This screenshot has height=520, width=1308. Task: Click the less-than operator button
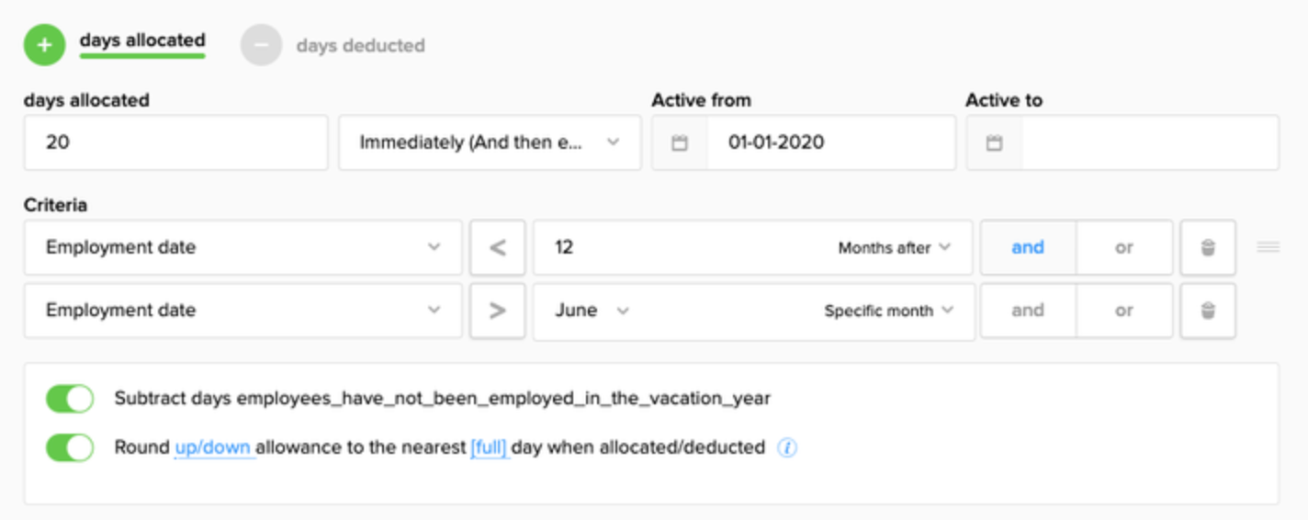(x=497, y=247)
